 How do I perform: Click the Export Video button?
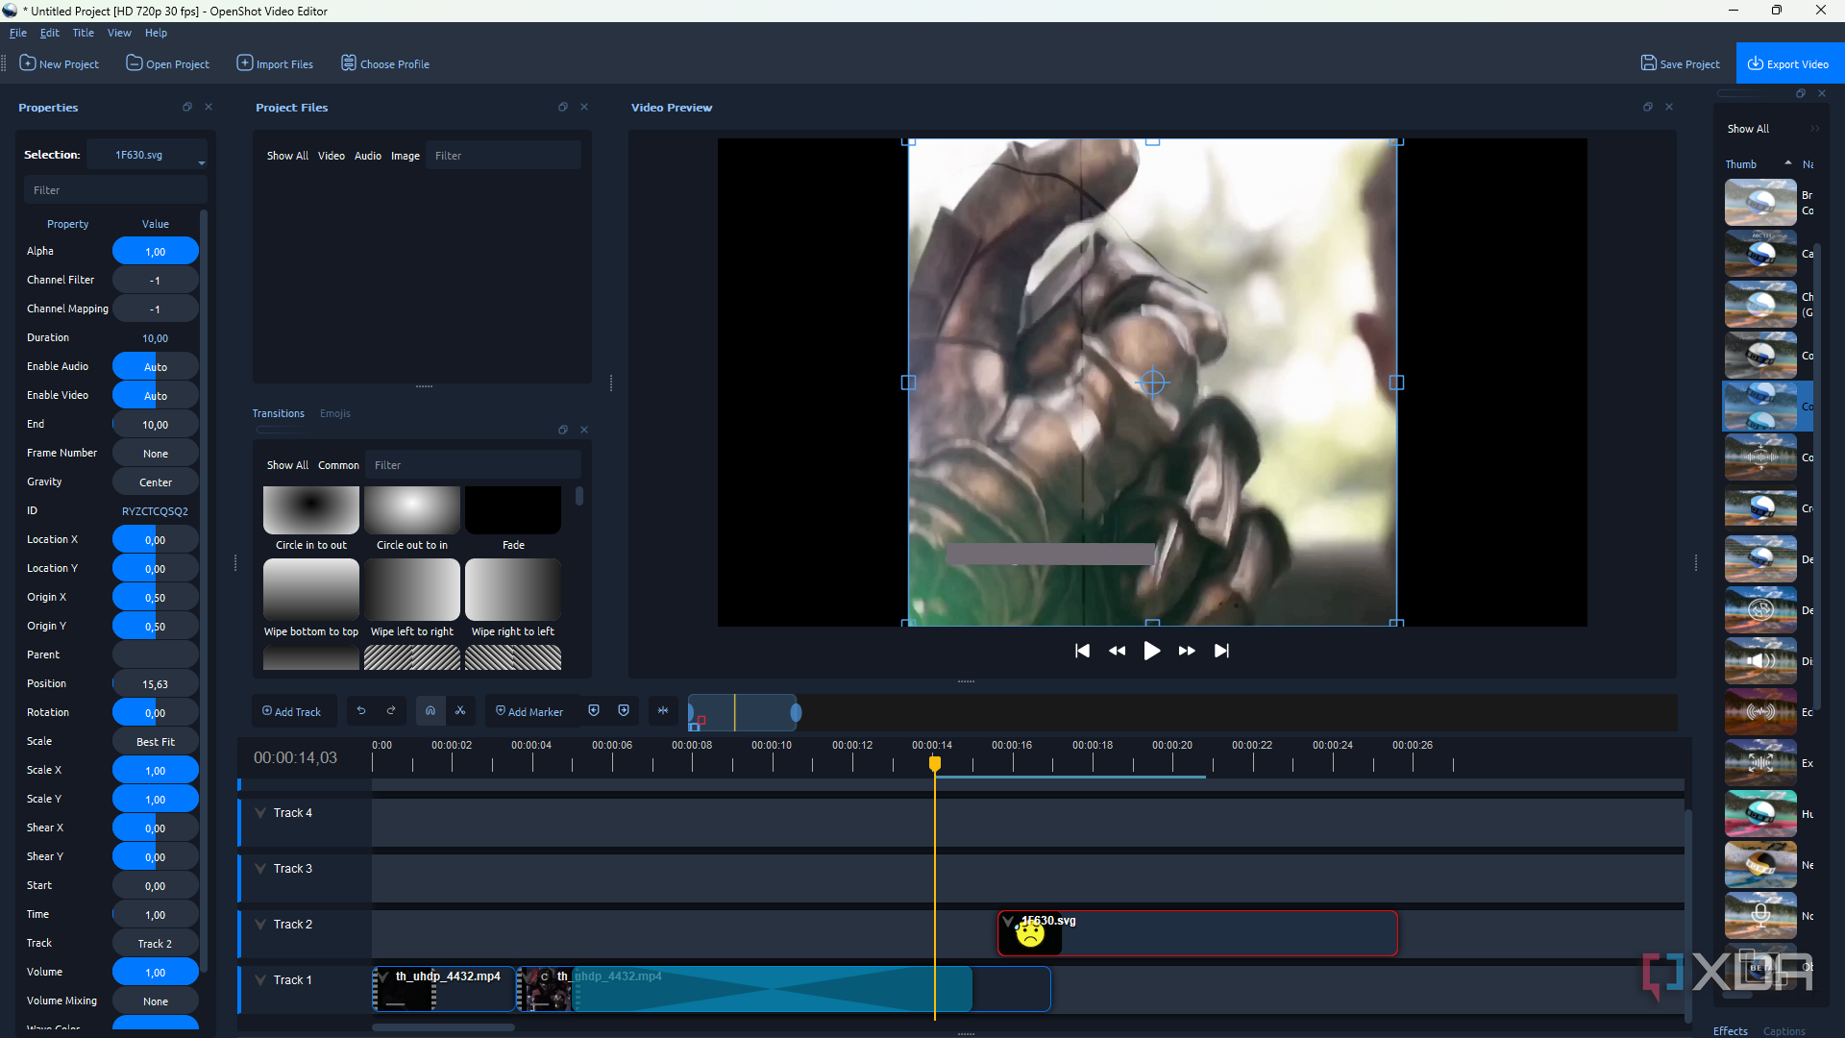point(1788,63)
